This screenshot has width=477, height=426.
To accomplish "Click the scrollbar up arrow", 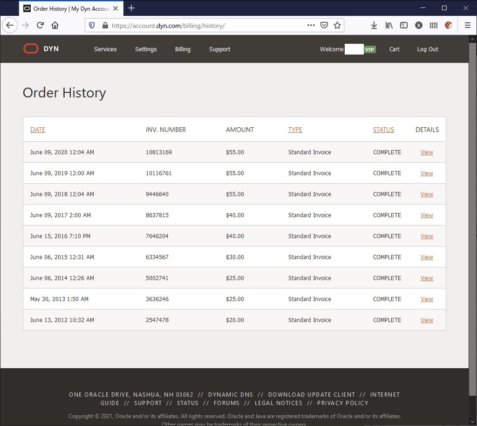I will [472, 39].
